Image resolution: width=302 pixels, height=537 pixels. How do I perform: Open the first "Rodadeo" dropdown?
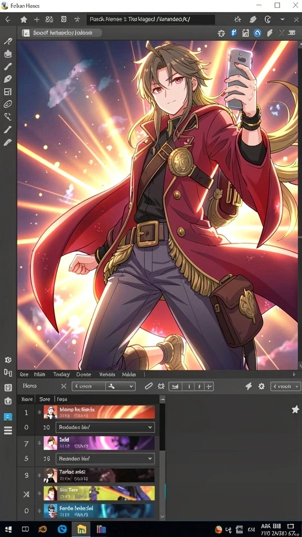(x=105, y=427)
